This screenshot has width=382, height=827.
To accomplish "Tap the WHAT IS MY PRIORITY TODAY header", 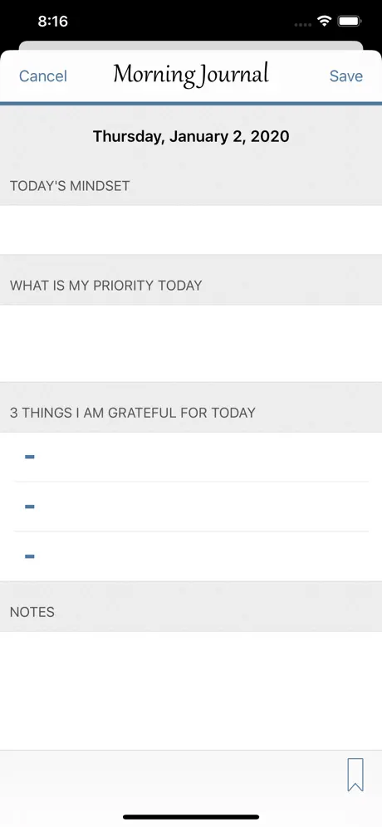I will coord(106,286).
